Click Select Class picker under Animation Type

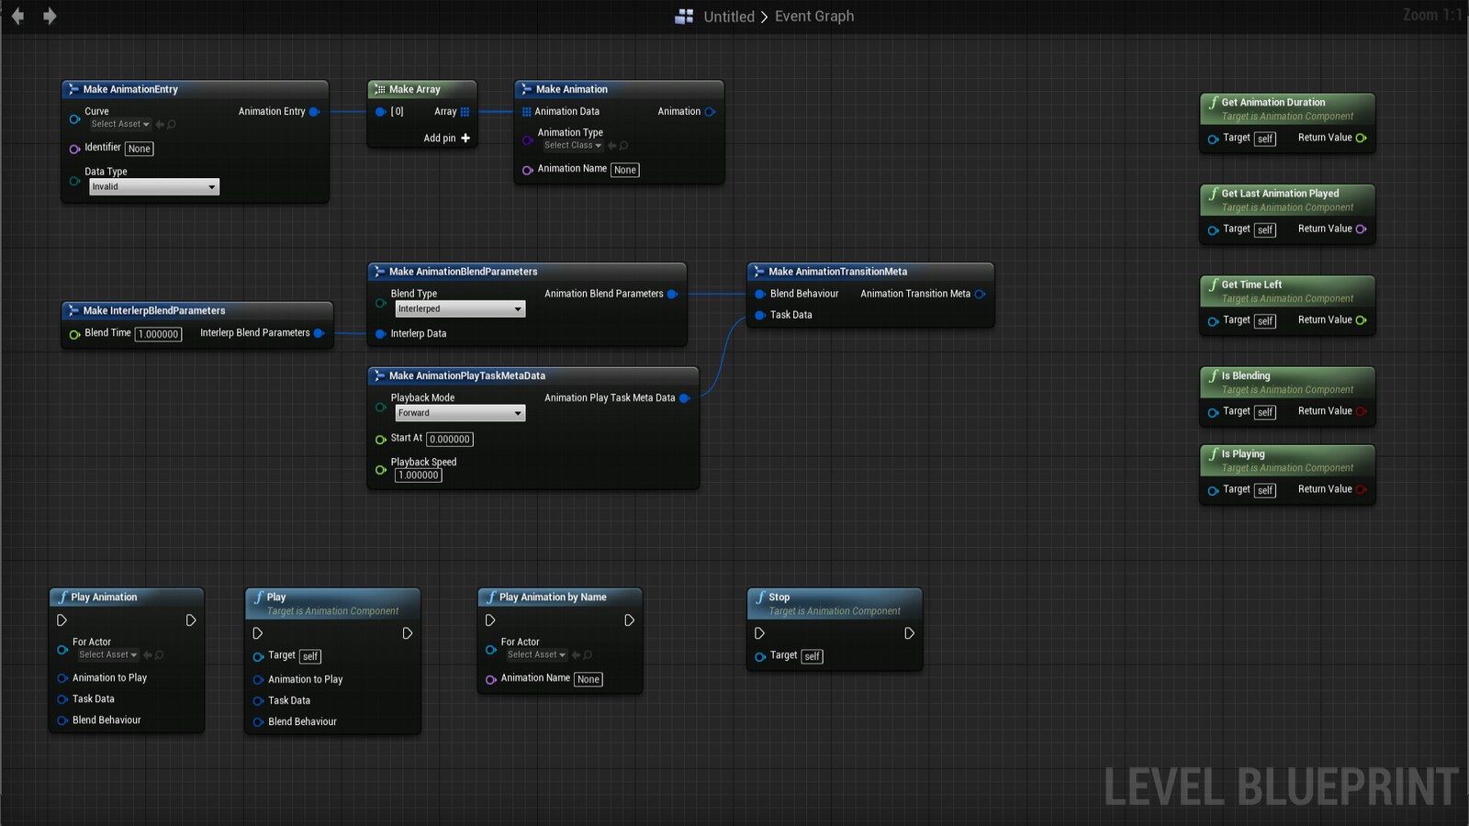pos(571,145)
